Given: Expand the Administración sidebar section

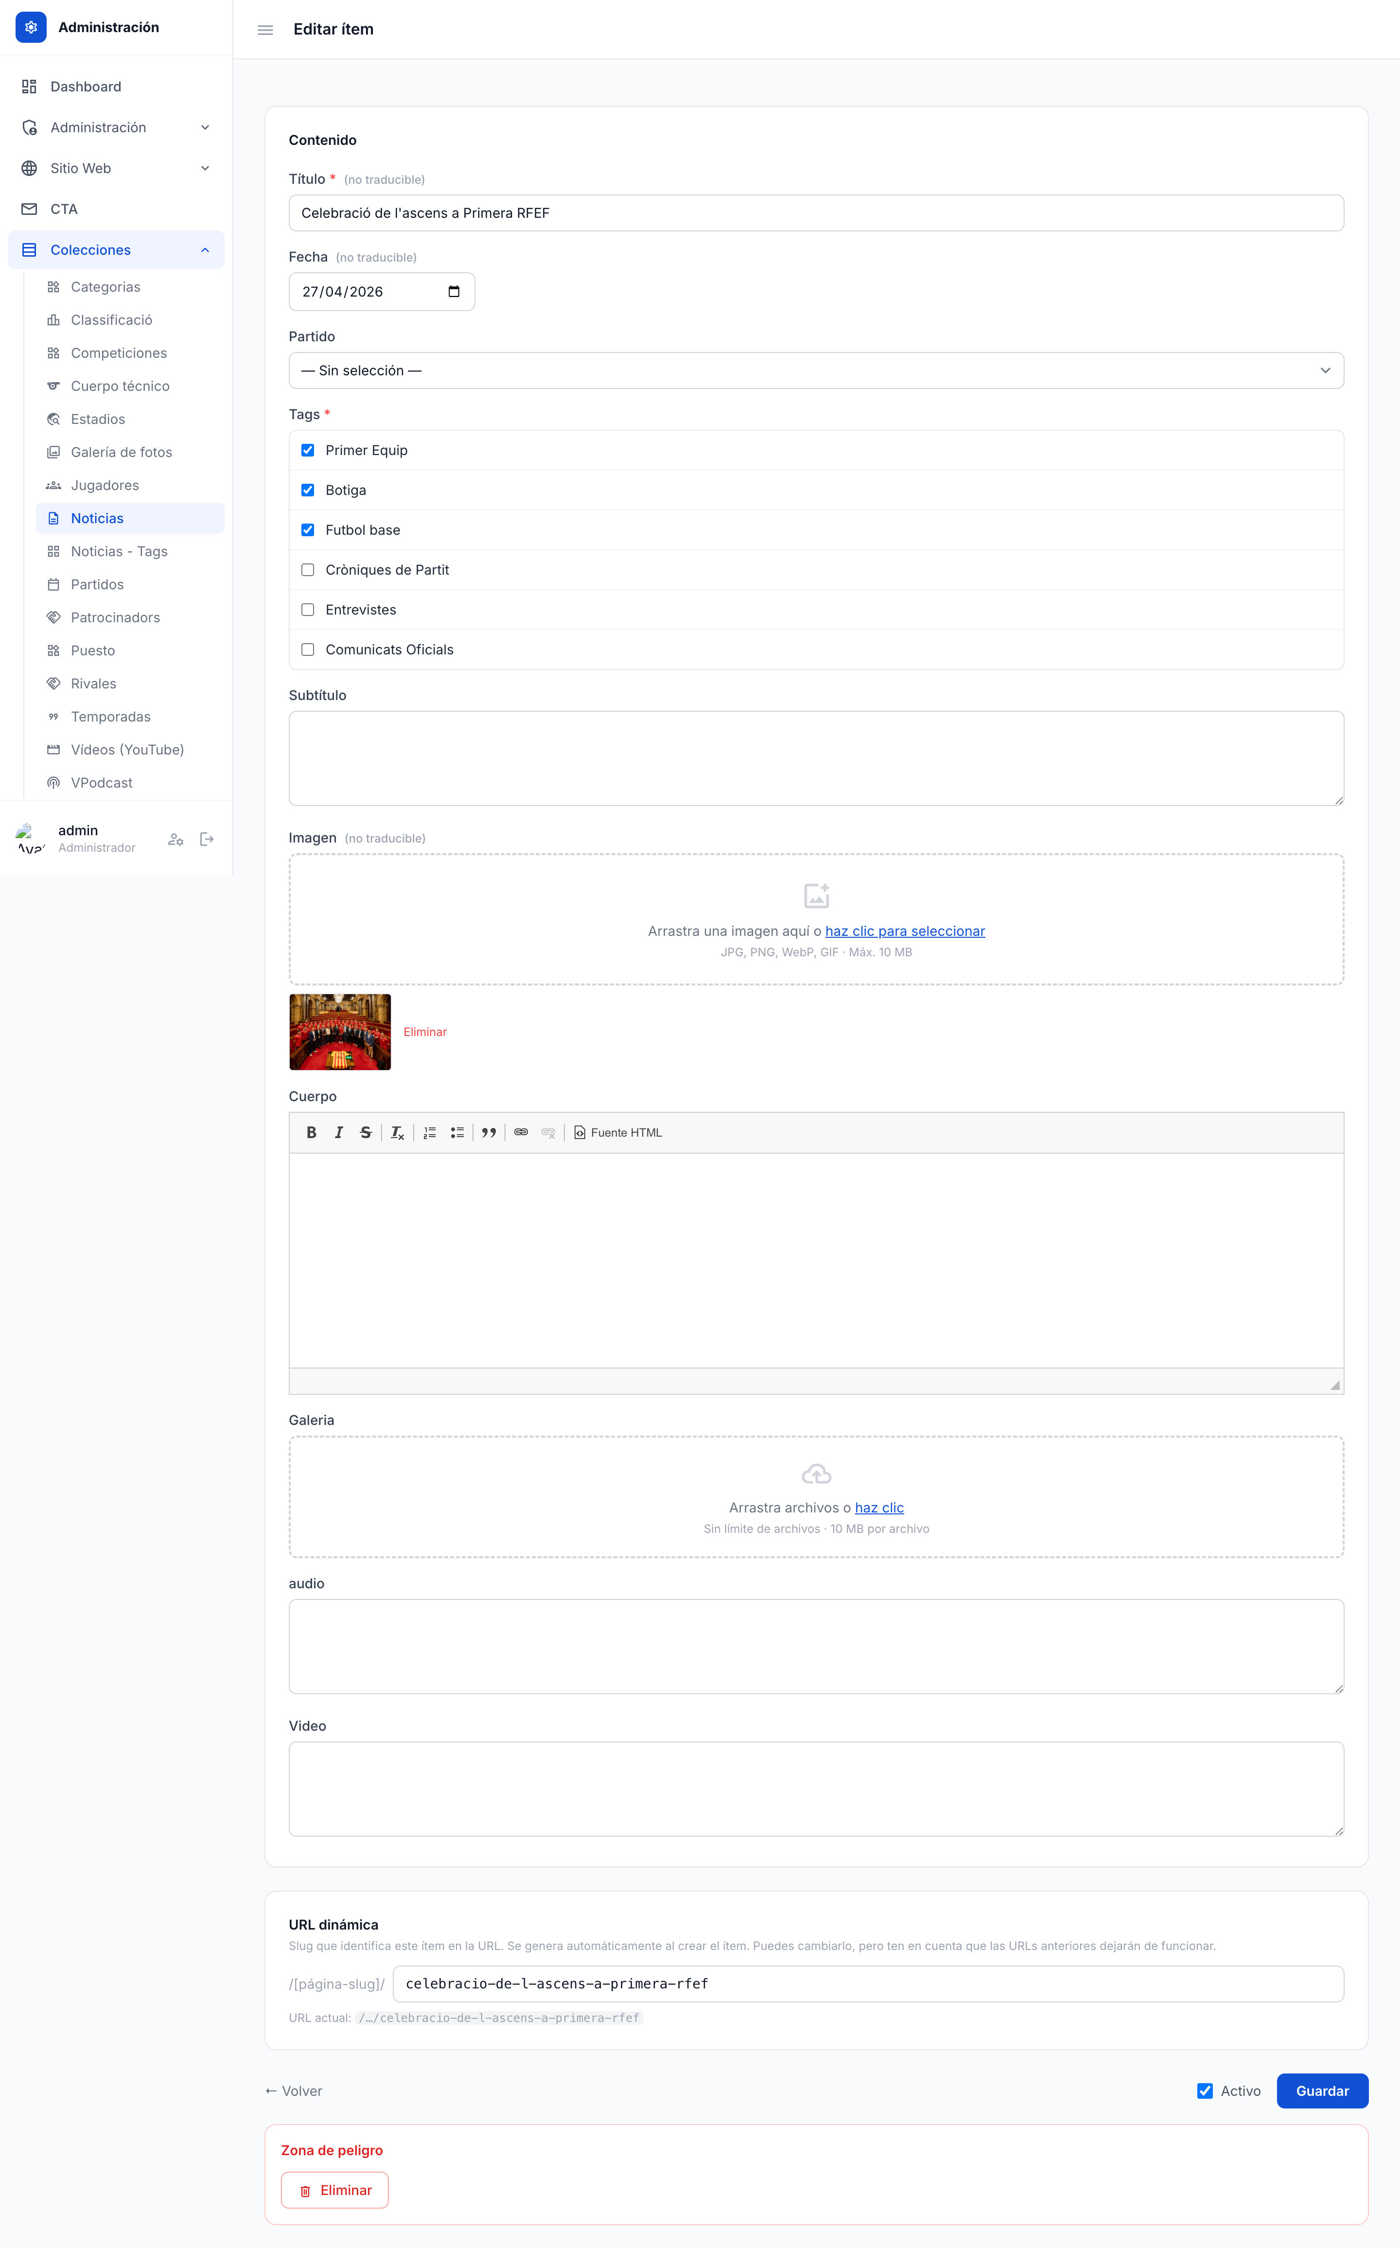Looking at the screenshot, I should point(116,128).
